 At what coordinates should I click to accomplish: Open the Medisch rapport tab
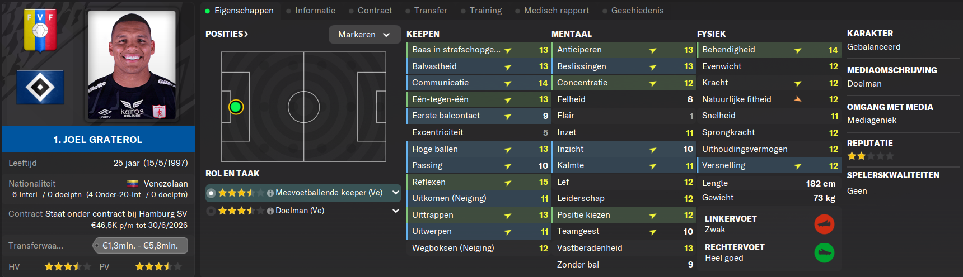(x=557, y=11)
